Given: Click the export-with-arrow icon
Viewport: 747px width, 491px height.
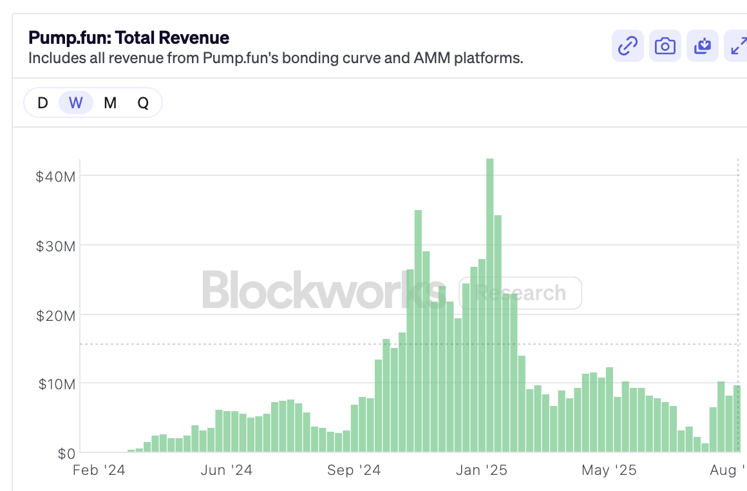Looking at the screenshot, I should click(x=702, y=46).
